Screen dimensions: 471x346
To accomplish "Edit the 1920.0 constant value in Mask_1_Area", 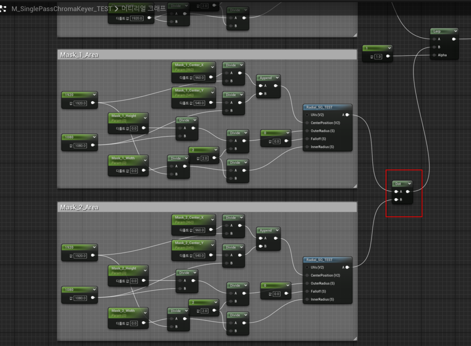I will pyautogui.click(x=80, y=103).
